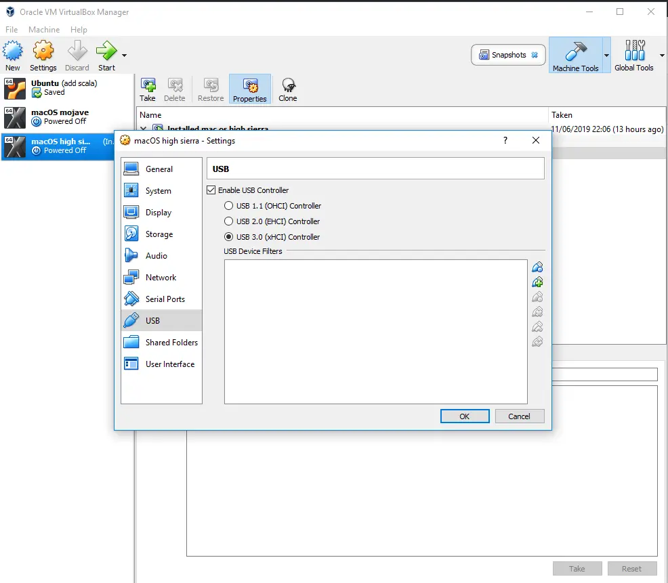This screenshot has width=668, height=583.
Task: Open the Shared Folders settings category
Action: (161, 343)
